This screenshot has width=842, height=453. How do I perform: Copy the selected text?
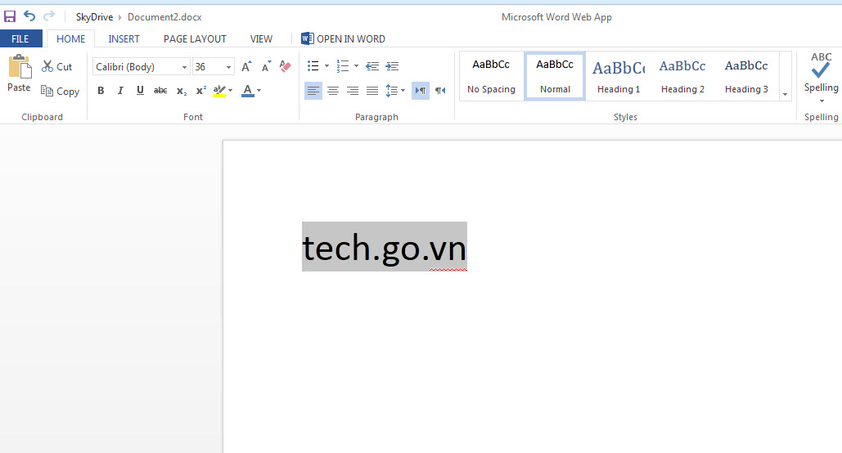click(61, 92)
